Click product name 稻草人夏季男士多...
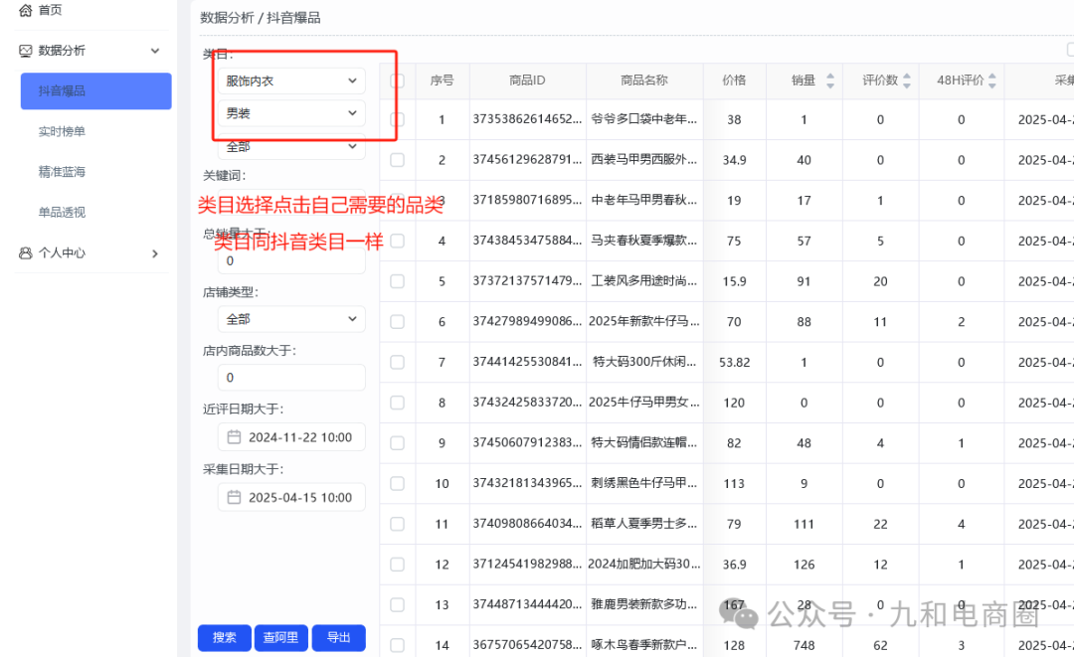Image resolution: width=1074 pixels, height=657 pixels. tap(643, 524)
